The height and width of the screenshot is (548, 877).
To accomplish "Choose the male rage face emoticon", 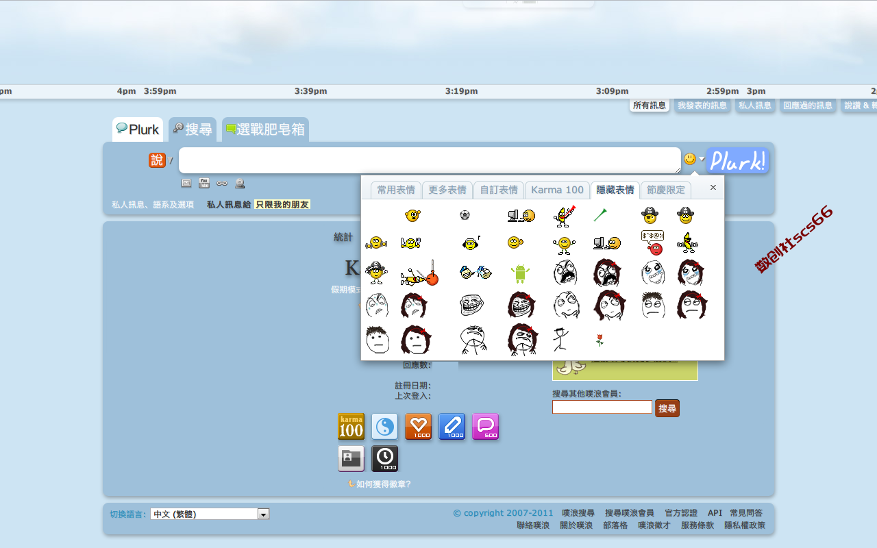I will (565, 273).
